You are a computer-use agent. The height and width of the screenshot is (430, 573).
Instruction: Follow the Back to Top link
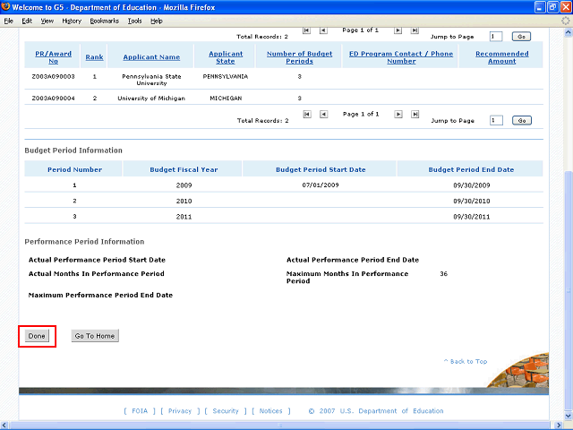[x=466, y=361]
